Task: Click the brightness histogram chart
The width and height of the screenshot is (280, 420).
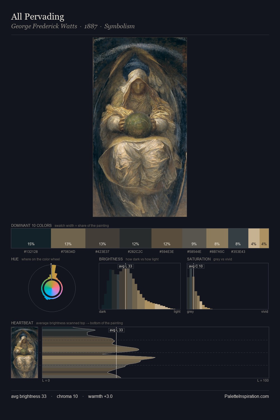Action: pos(140,286)
